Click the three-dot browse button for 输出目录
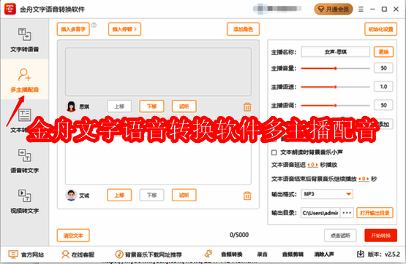406x264 pixels. pyautogui.click(x=347, y=213)
